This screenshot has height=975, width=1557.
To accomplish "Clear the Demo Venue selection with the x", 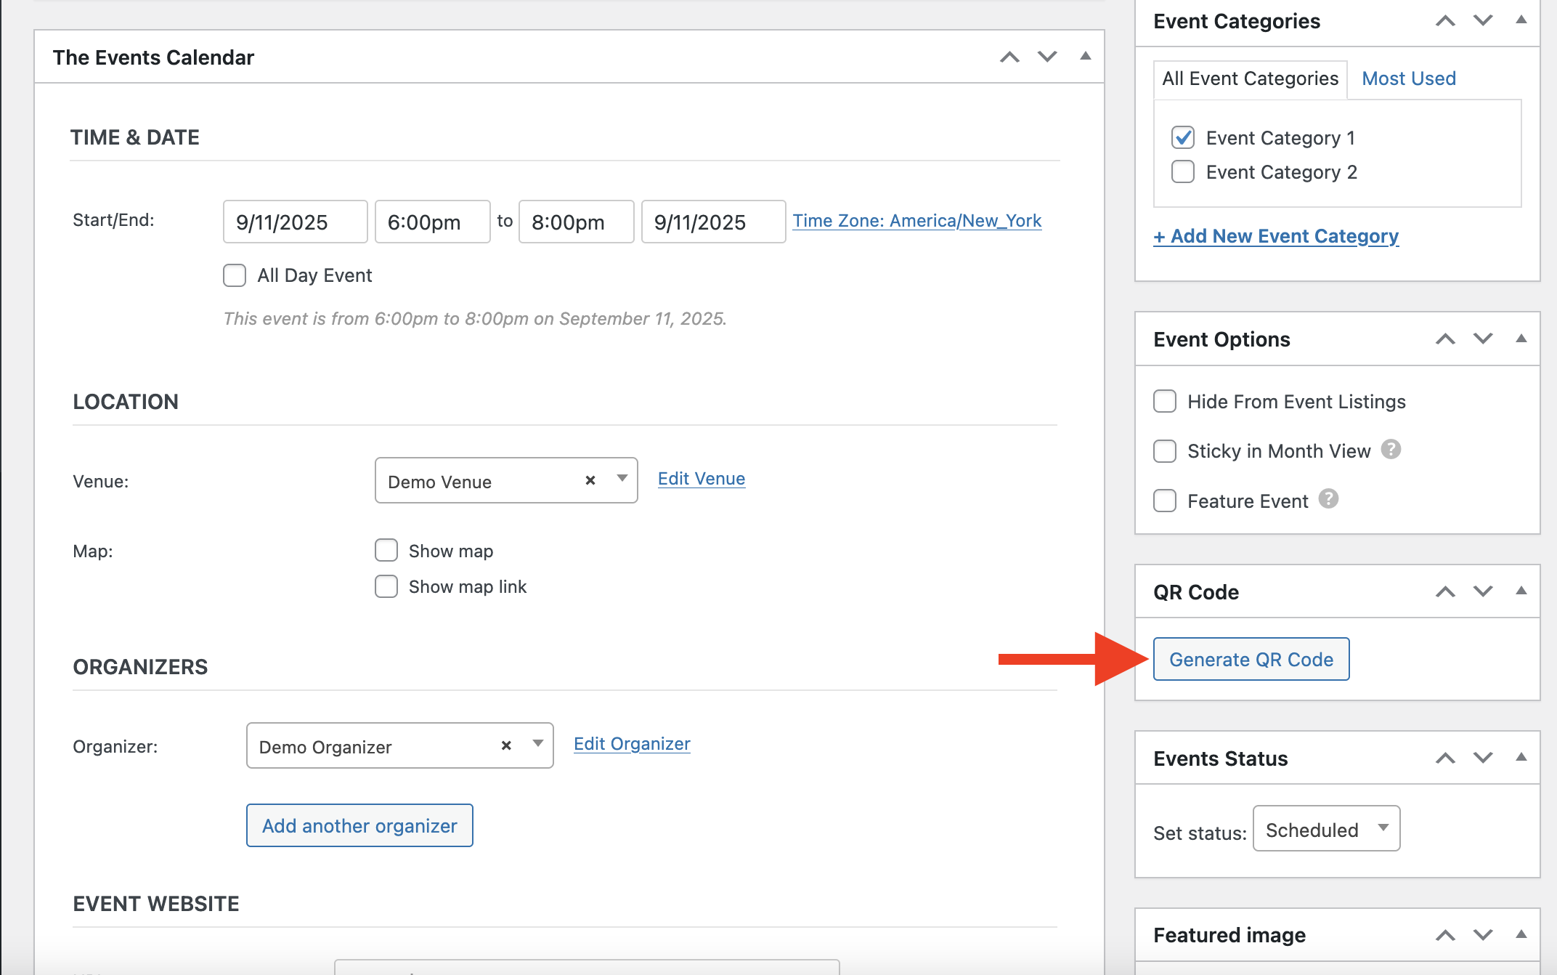I will point(590,480).
